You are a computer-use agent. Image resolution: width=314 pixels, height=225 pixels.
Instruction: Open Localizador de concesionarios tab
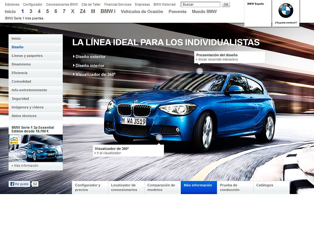click(126, 188)
